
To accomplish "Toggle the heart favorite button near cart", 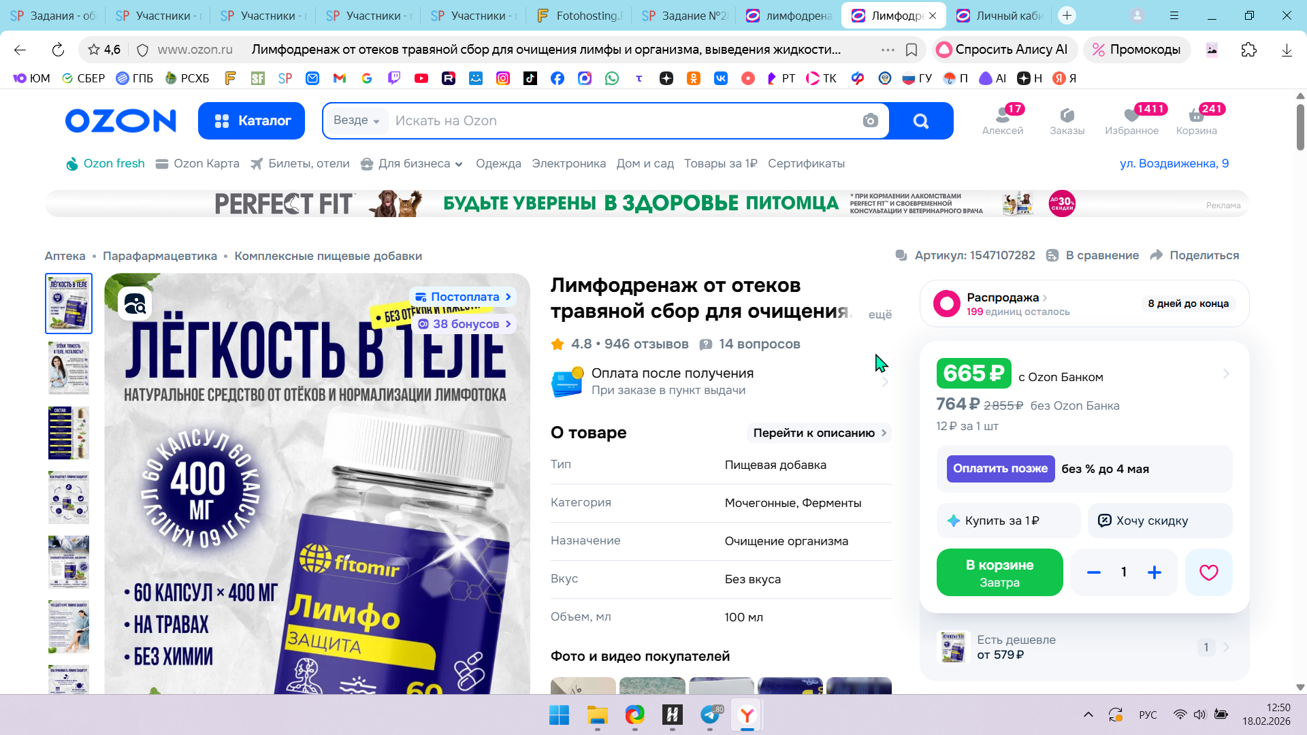I will (1208, 573).
